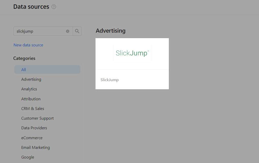
Task: Select the Email Marketing category
Action: [x=35, y=147]
